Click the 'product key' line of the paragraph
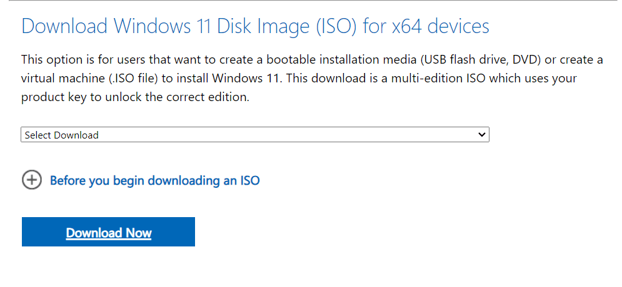This screenshot has height=287, width=622. click(x=135, y=98)
